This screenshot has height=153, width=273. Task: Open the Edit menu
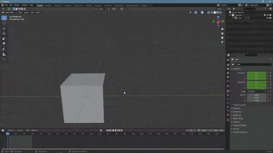pyautogui.click(x=11, y=5)
